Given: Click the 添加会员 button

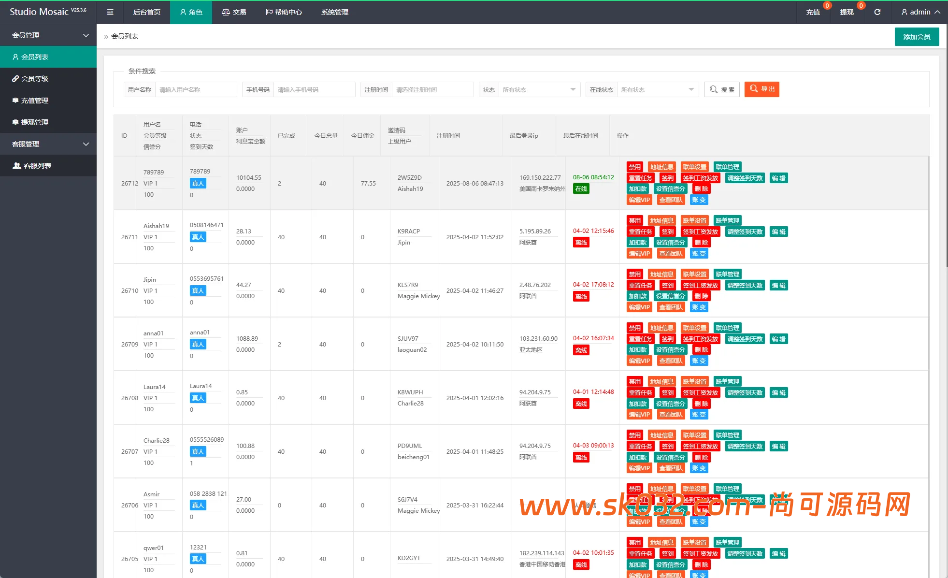Looking at the screenshot, I should click(x=916, y=37).
